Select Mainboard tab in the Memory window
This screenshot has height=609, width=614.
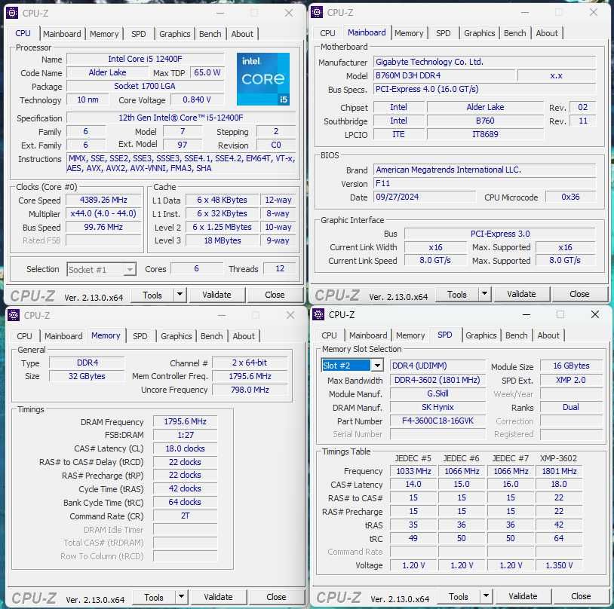pos(63,336)
